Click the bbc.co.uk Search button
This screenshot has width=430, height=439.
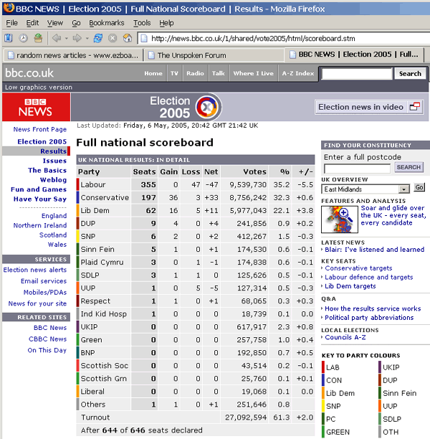[410, 74]
